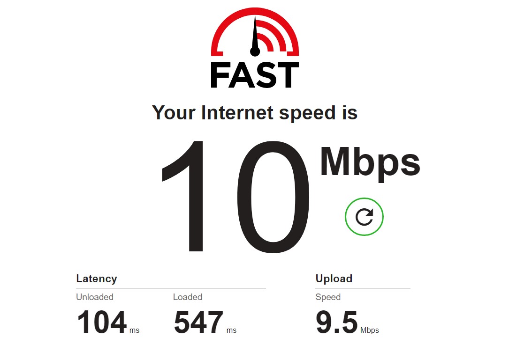Click the Unloaded latency label

[94, 297]
